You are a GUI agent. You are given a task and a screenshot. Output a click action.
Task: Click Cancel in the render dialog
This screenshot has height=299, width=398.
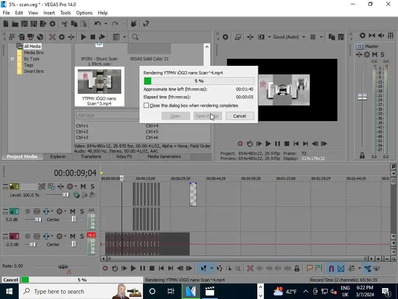point(239,116)
